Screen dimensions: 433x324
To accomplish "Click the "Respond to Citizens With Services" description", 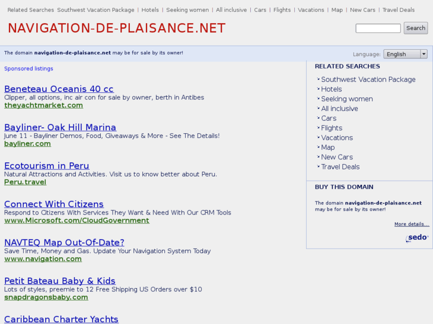I will pos(118,213).
